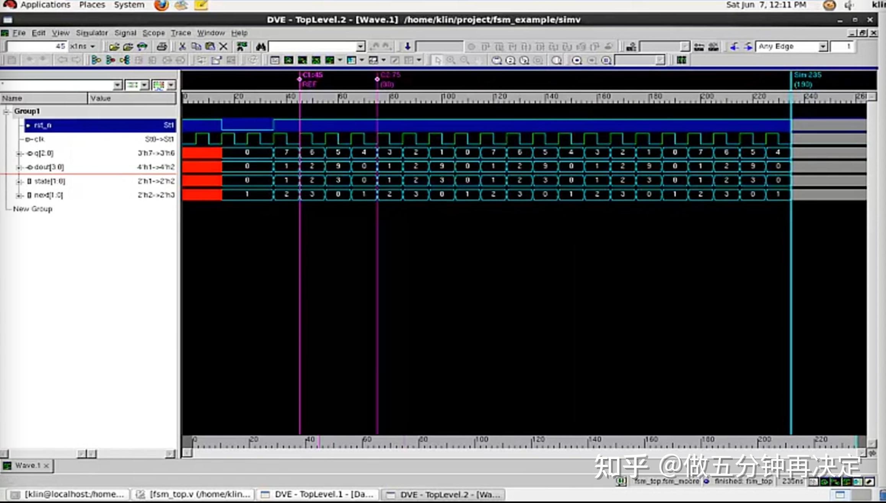This screenshot has width=886, height=503.
Task: Open the Signal menu
Action: (125, 33)
